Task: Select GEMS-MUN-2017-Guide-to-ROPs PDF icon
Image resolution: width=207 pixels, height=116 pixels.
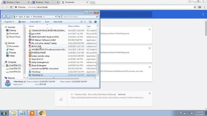Action: 30,37
